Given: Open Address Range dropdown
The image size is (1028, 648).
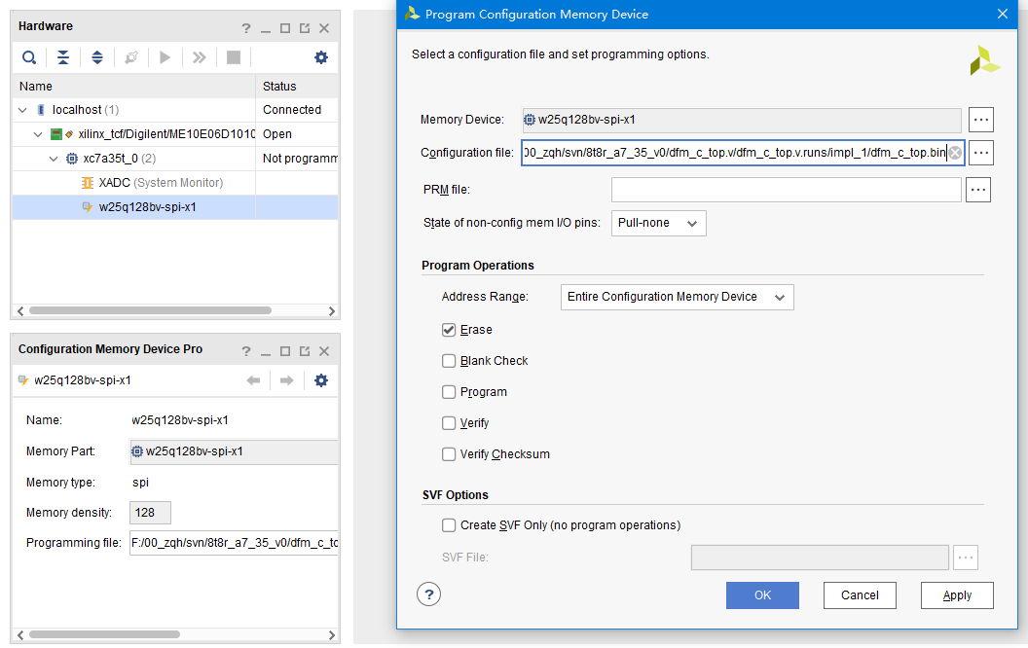Looking at the screenshot, I should tap(678, 298).
